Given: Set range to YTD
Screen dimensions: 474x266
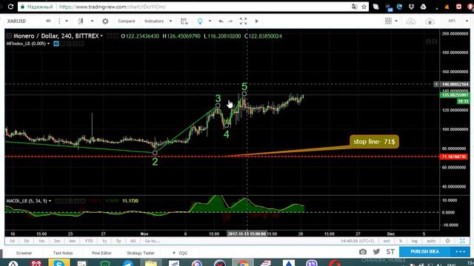Looking at the screenshot, I should [x=89, y=241].
